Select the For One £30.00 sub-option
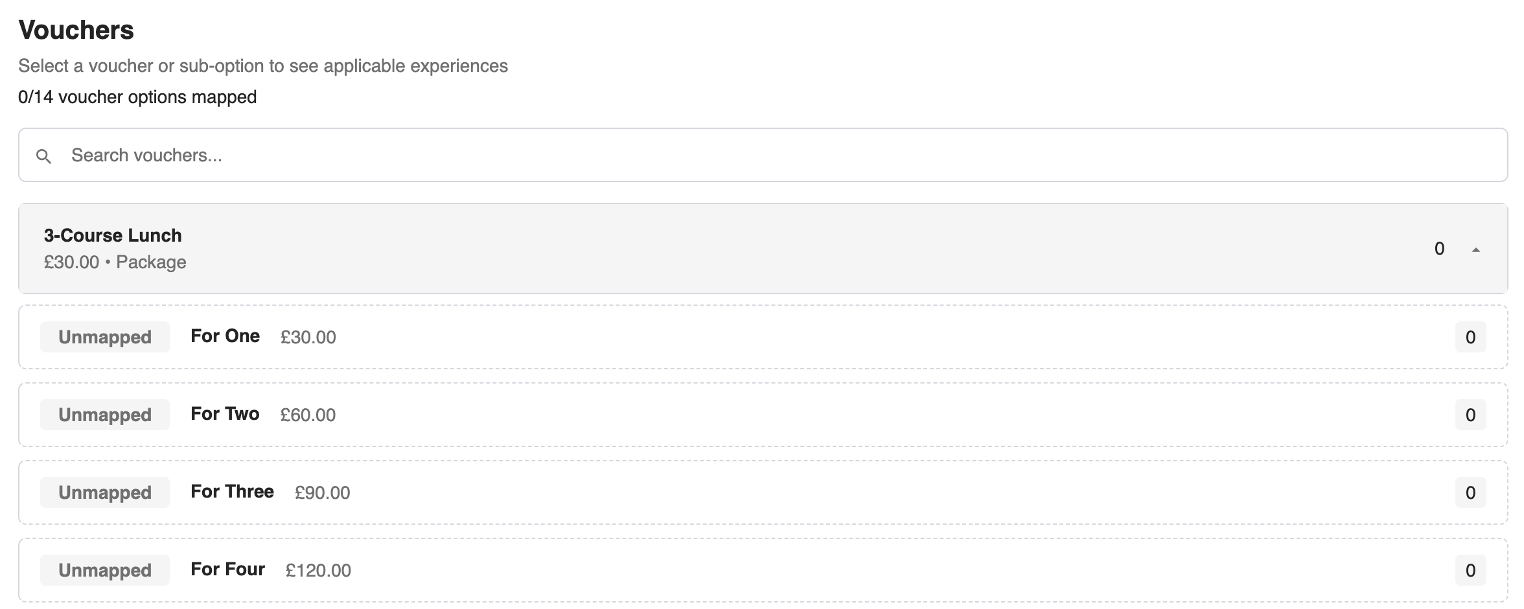The width and height of the screenshot is (1524, 609). [x=763, y=337]
